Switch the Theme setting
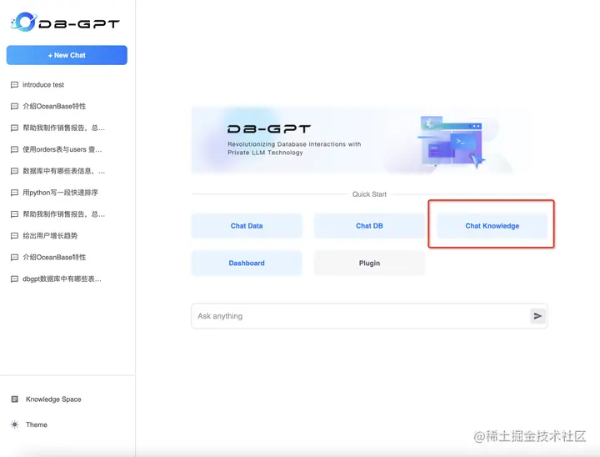Image resolution: width=600 pixels, height=457 pixels. point(37,424)
